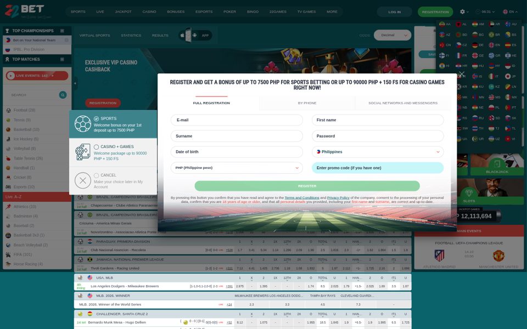Click the green Register button
Image resolution: width=527 pixels, height=329 pixels.
click(307, 186)
